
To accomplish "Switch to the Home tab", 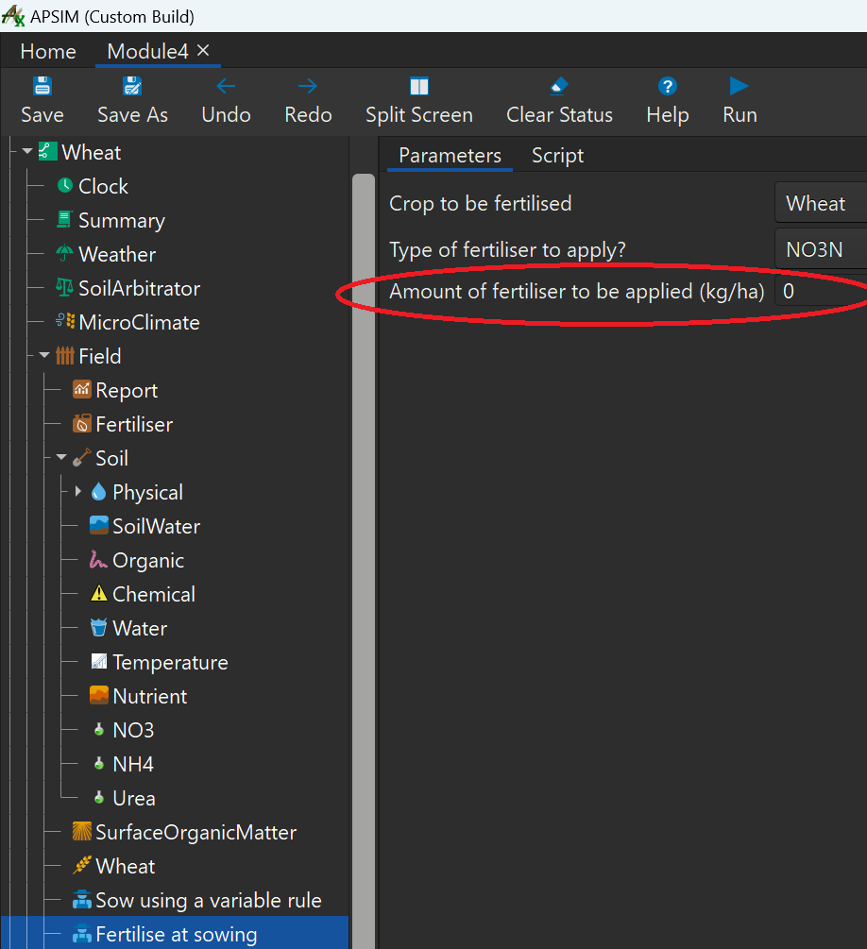I will 48,51.
